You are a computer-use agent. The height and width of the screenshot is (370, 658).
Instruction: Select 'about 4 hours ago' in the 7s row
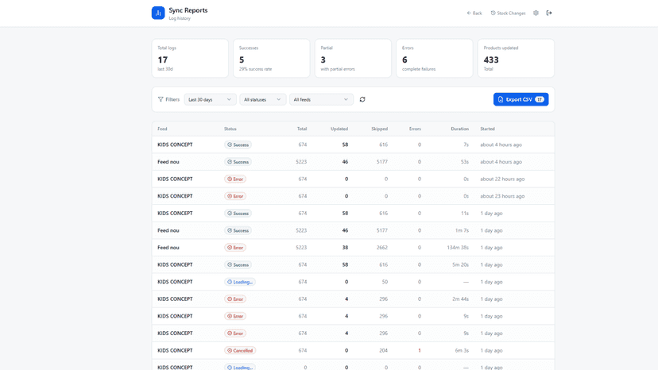[x=501, y=145]
